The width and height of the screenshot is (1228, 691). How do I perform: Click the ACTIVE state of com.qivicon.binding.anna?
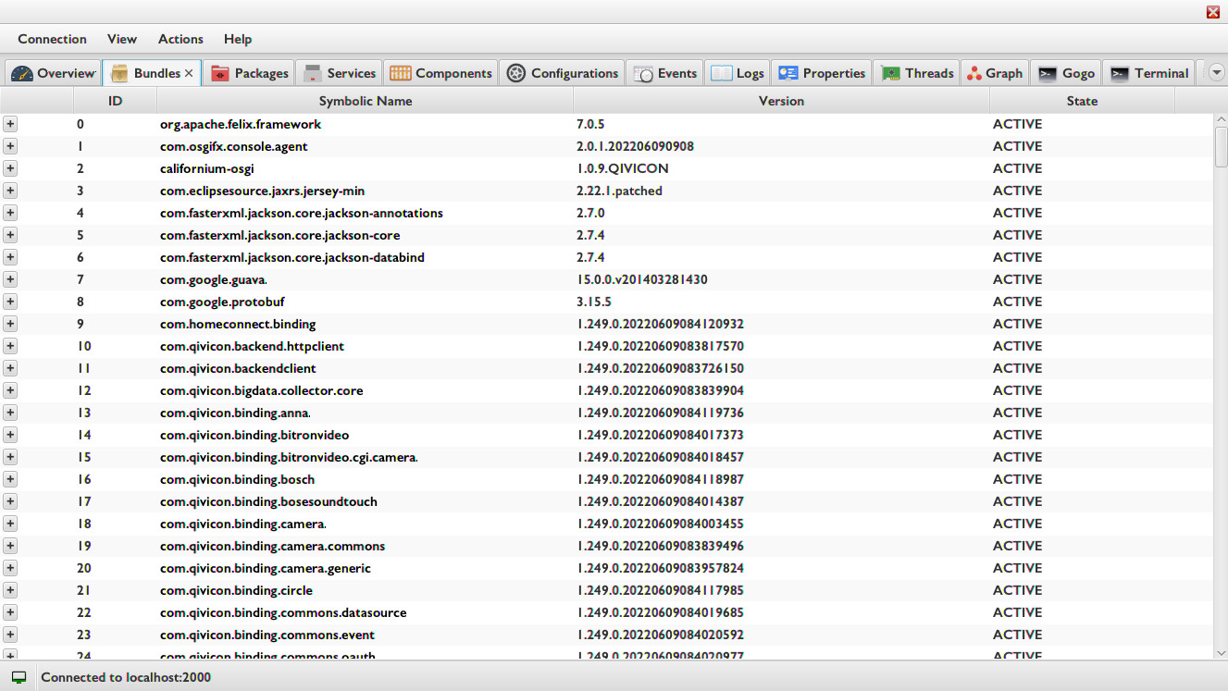tap(1017, 413)
